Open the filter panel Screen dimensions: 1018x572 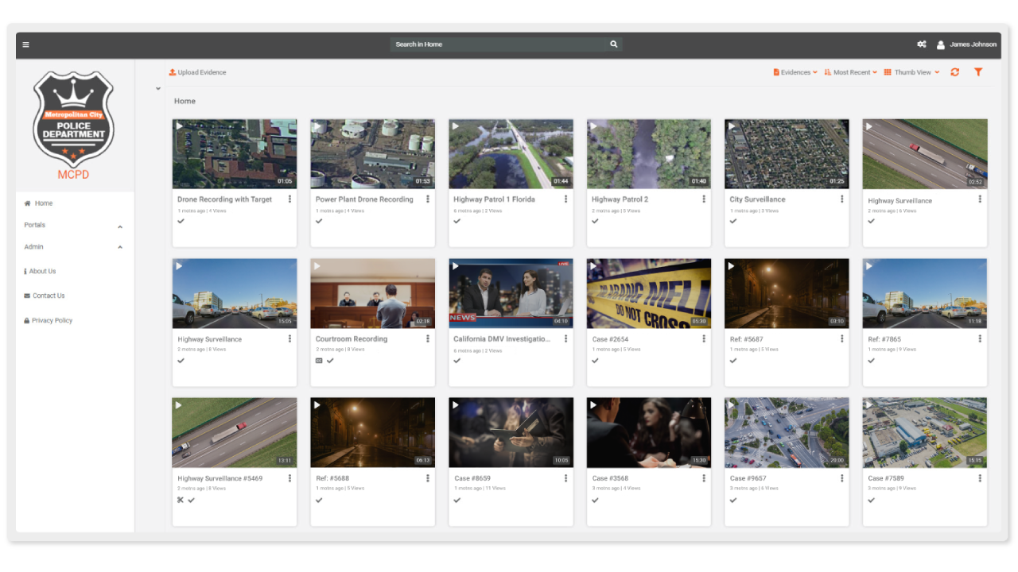(978, 71)
